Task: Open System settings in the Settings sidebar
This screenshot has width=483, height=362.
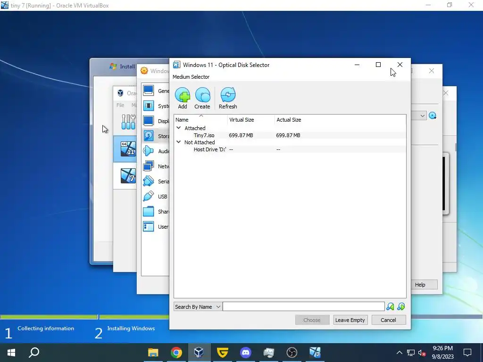Action: click(x=156, y=106)
